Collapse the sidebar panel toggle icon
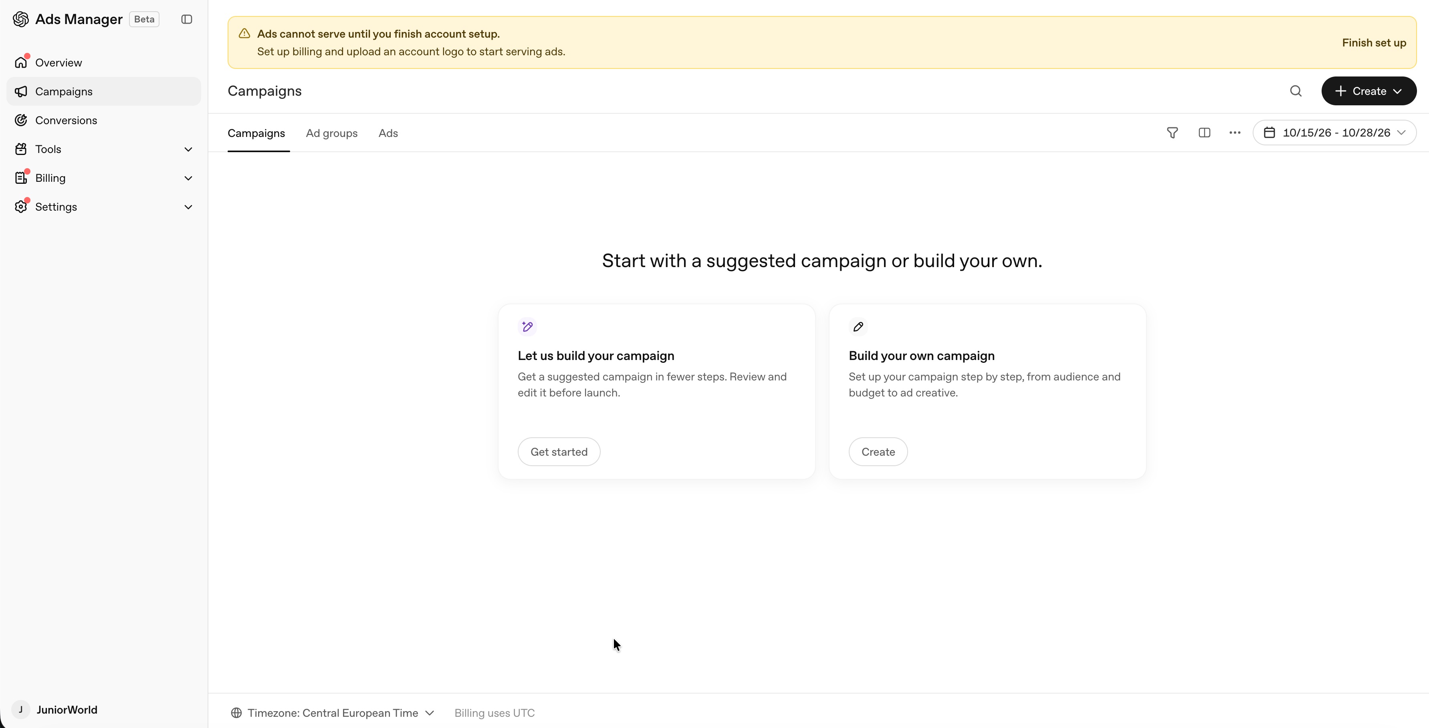The image size is (1429, 728). pos(186,19)
